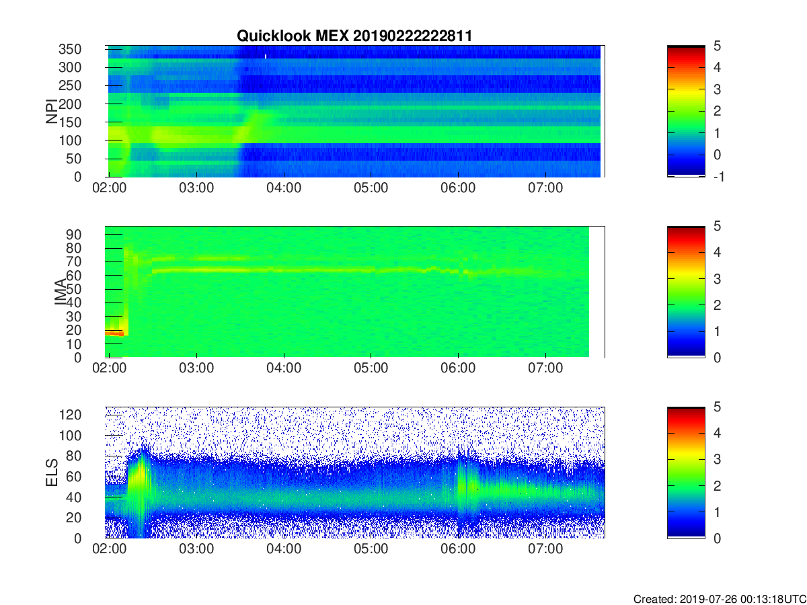The width and height of the screenshot is (807, 605).
Task: Click the 07:00 time label under NPI plot
Action: click(545, 190)
